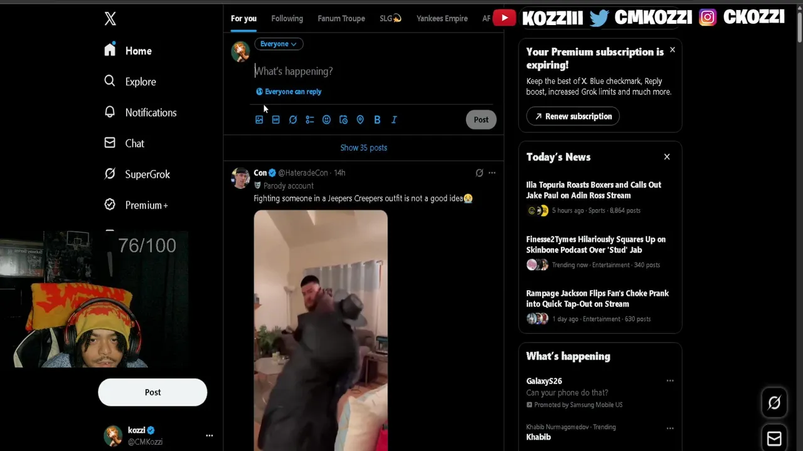Open account menu next to kozzi
This screenshot has height=451, width=803.
[210, 435]
